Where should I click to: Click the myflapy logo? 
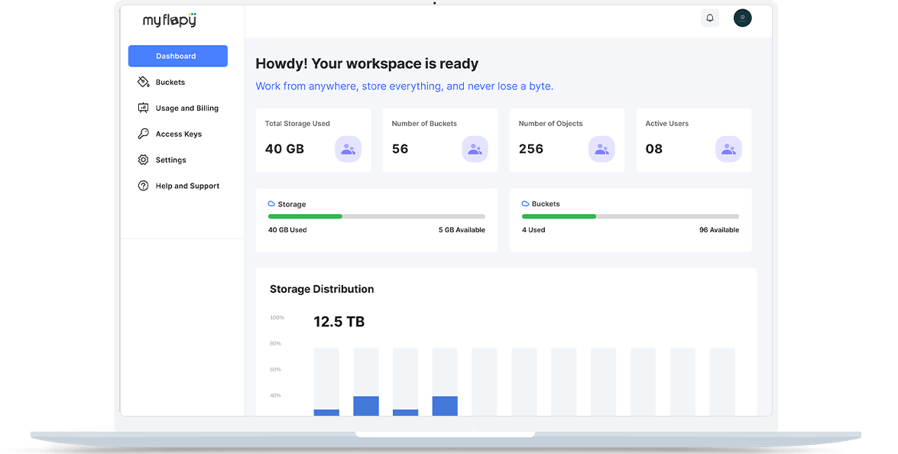pyautogui.click(x=170, y=20)
